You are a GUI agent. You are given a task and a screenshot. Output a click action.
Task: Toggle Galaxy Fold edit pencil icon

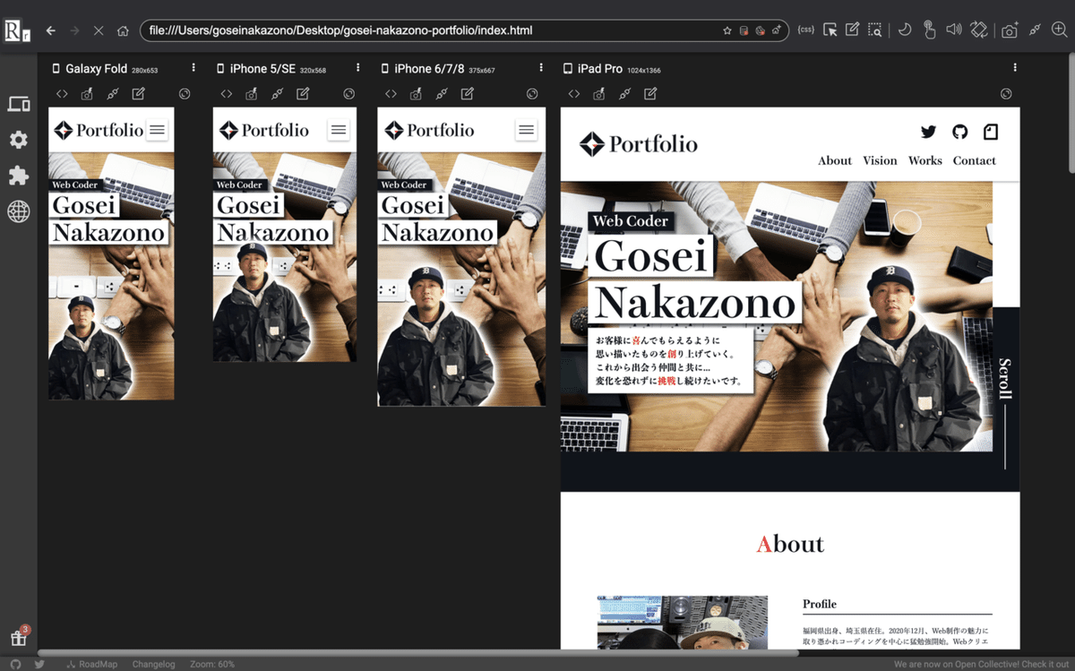tap(138, 93)
